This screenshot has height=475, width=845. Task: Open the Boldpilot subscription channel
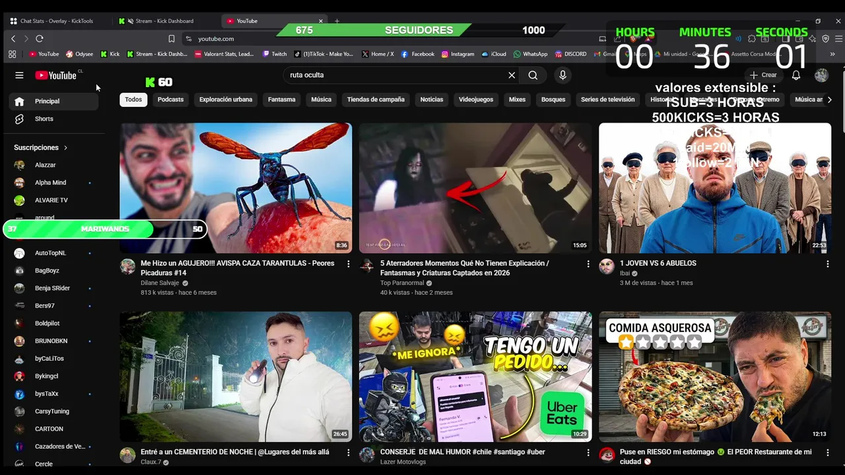click(x=53, y=323)
